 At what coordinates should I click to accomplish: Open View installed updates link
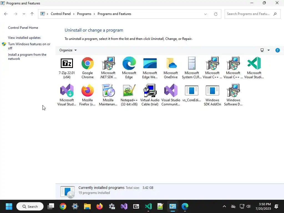24,38
